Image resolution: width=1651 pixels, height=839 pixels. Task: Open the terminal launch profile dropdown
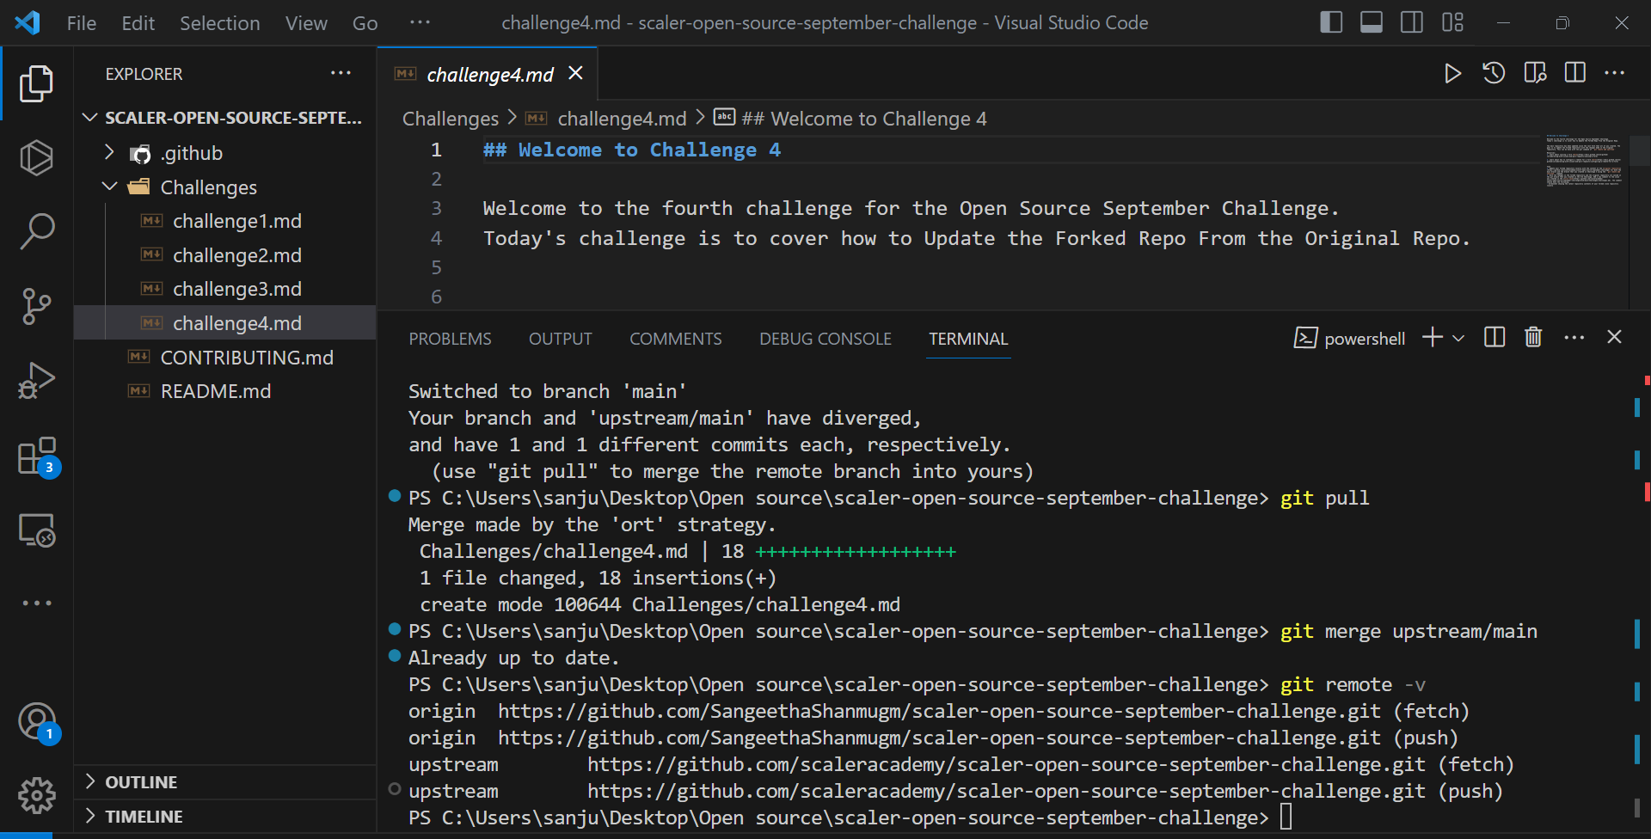coord(1459,338)
